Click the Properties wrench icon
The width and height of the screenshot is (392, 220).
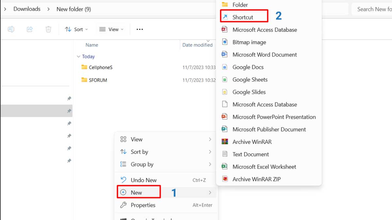pyautogui.click(x=123, y=205)
